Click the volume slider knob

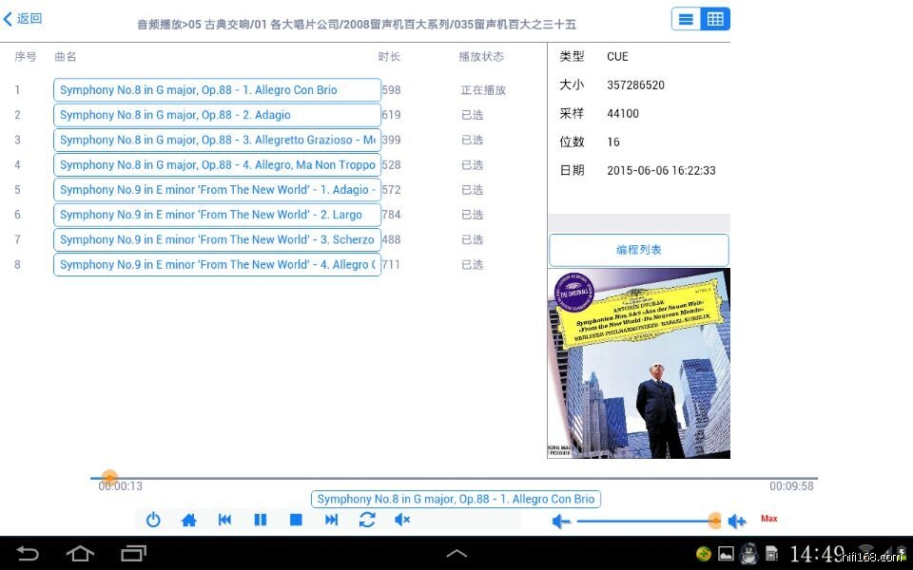coord(715,520)
